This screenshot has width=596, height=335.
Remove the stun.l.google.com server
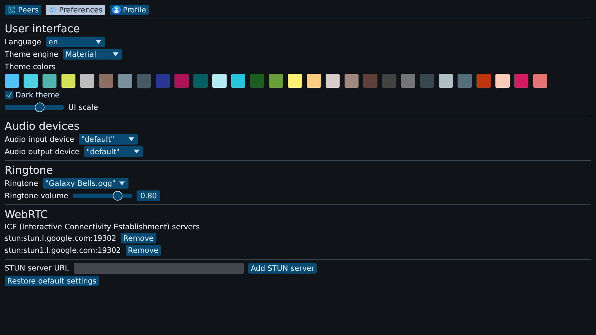coord(138,238)
